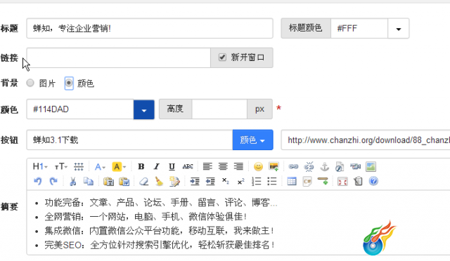The height and width of the screenshot is (261, 450).
Task: Insert an image into the summary
Action: click(x=274, y=166)
